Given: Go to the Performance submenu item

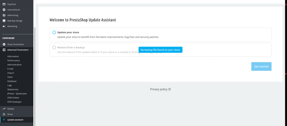Looking at the screenshot, I should 13,61.
